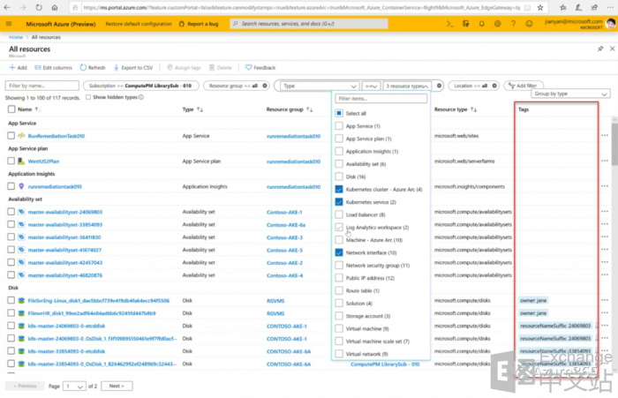Image resolution: width=618 pixels, height=398 pixels.
Task: Open the page number dropdown
Action: coord(74,386)
